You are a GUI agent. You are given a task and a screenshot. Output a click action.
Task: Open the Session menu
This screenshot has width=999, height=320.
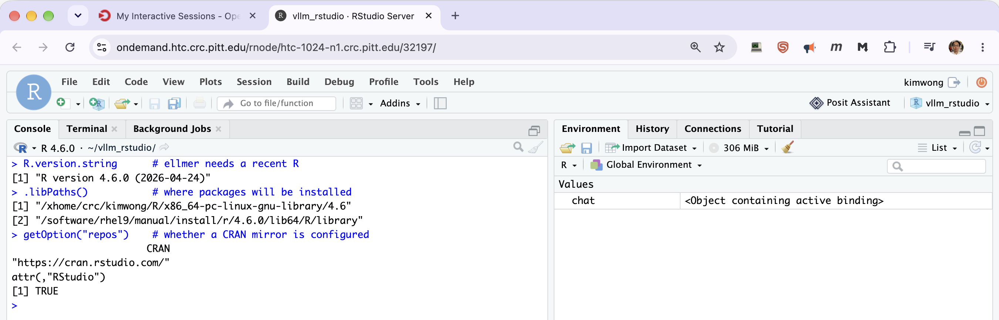click(x=254, y=82)
